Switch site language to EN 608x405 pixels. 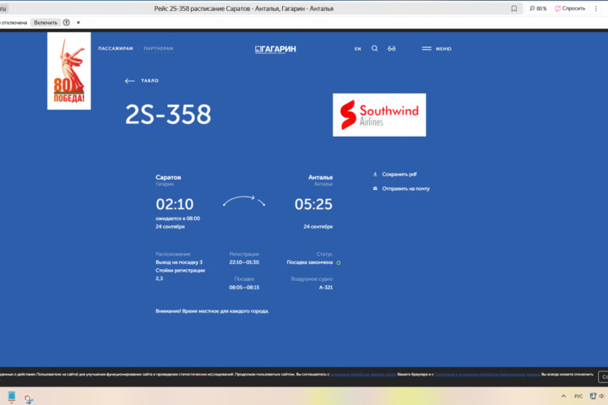357,49
